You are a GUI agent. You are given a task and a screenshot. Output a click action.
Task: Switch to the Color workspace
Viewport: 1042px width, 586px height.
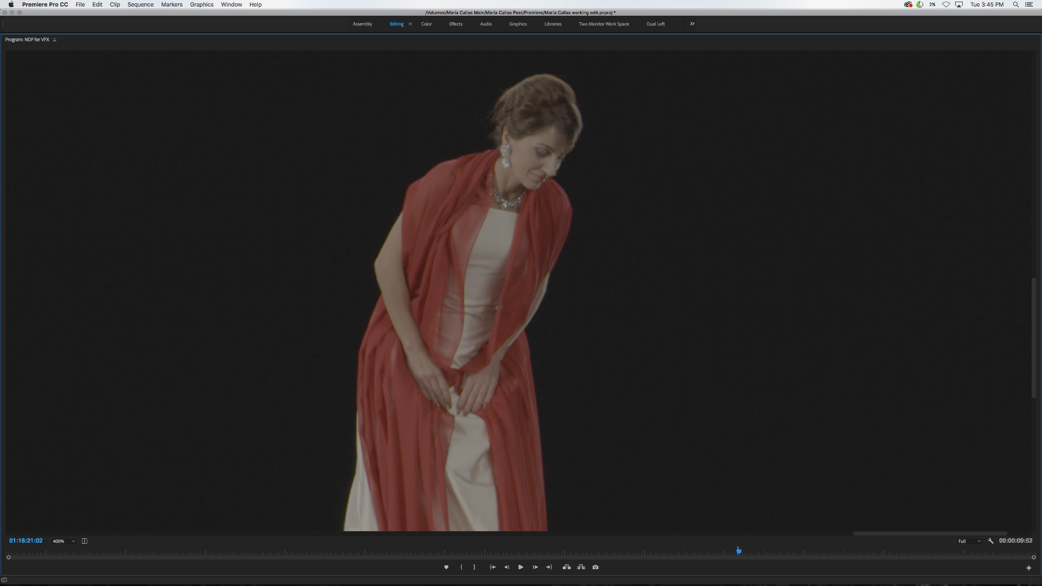pyautogui.click(x=427, y=24)
